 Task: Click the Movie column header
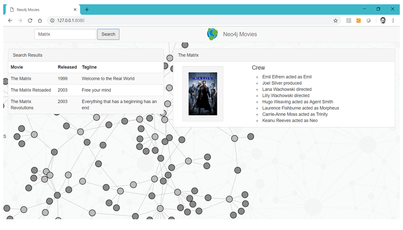coord(17,67)
